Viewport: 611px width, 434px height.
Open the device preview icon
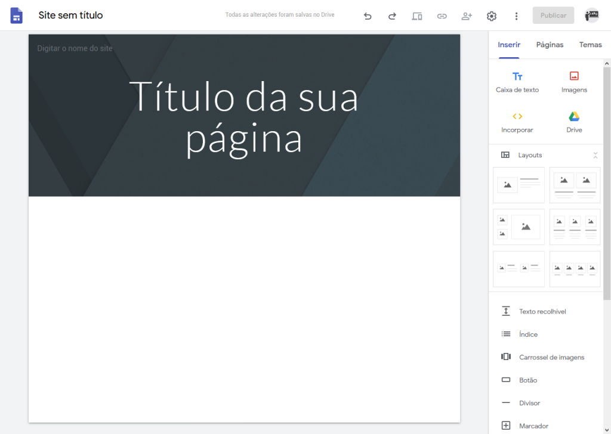click(417, 16)
